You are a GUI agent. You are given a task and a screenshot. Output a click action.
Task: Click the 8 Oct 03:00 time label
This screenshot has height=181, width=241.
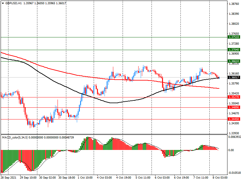point(220,178)
